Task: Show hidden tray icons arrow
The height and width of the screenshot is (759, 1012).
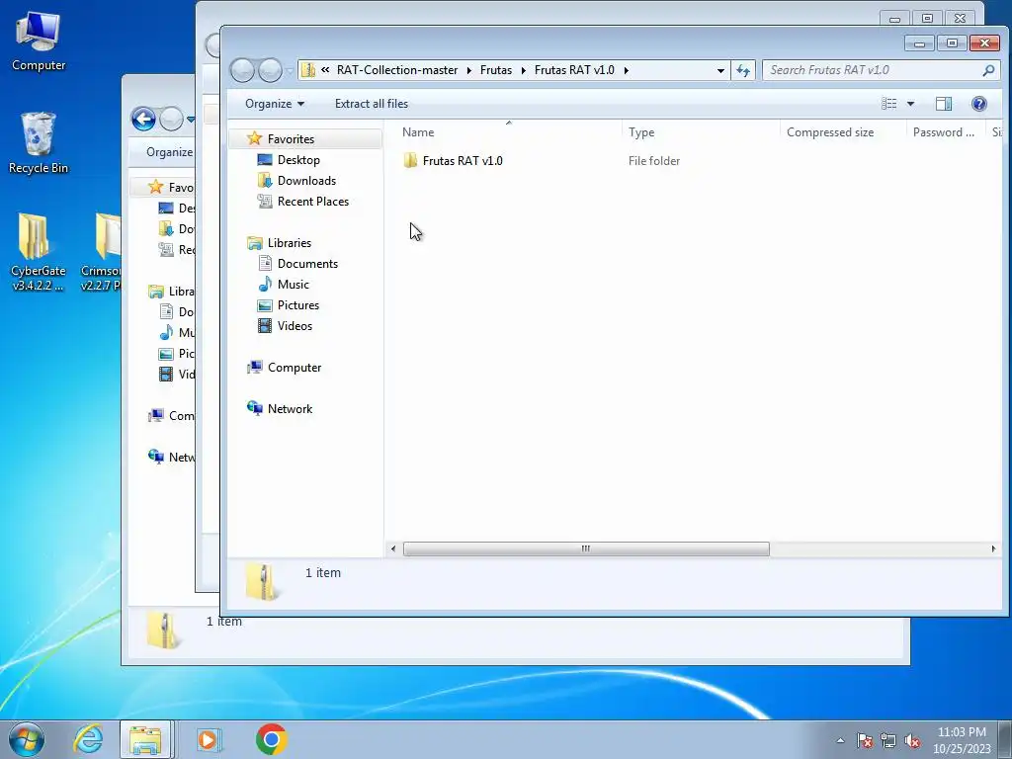Action: click(840, 740)
